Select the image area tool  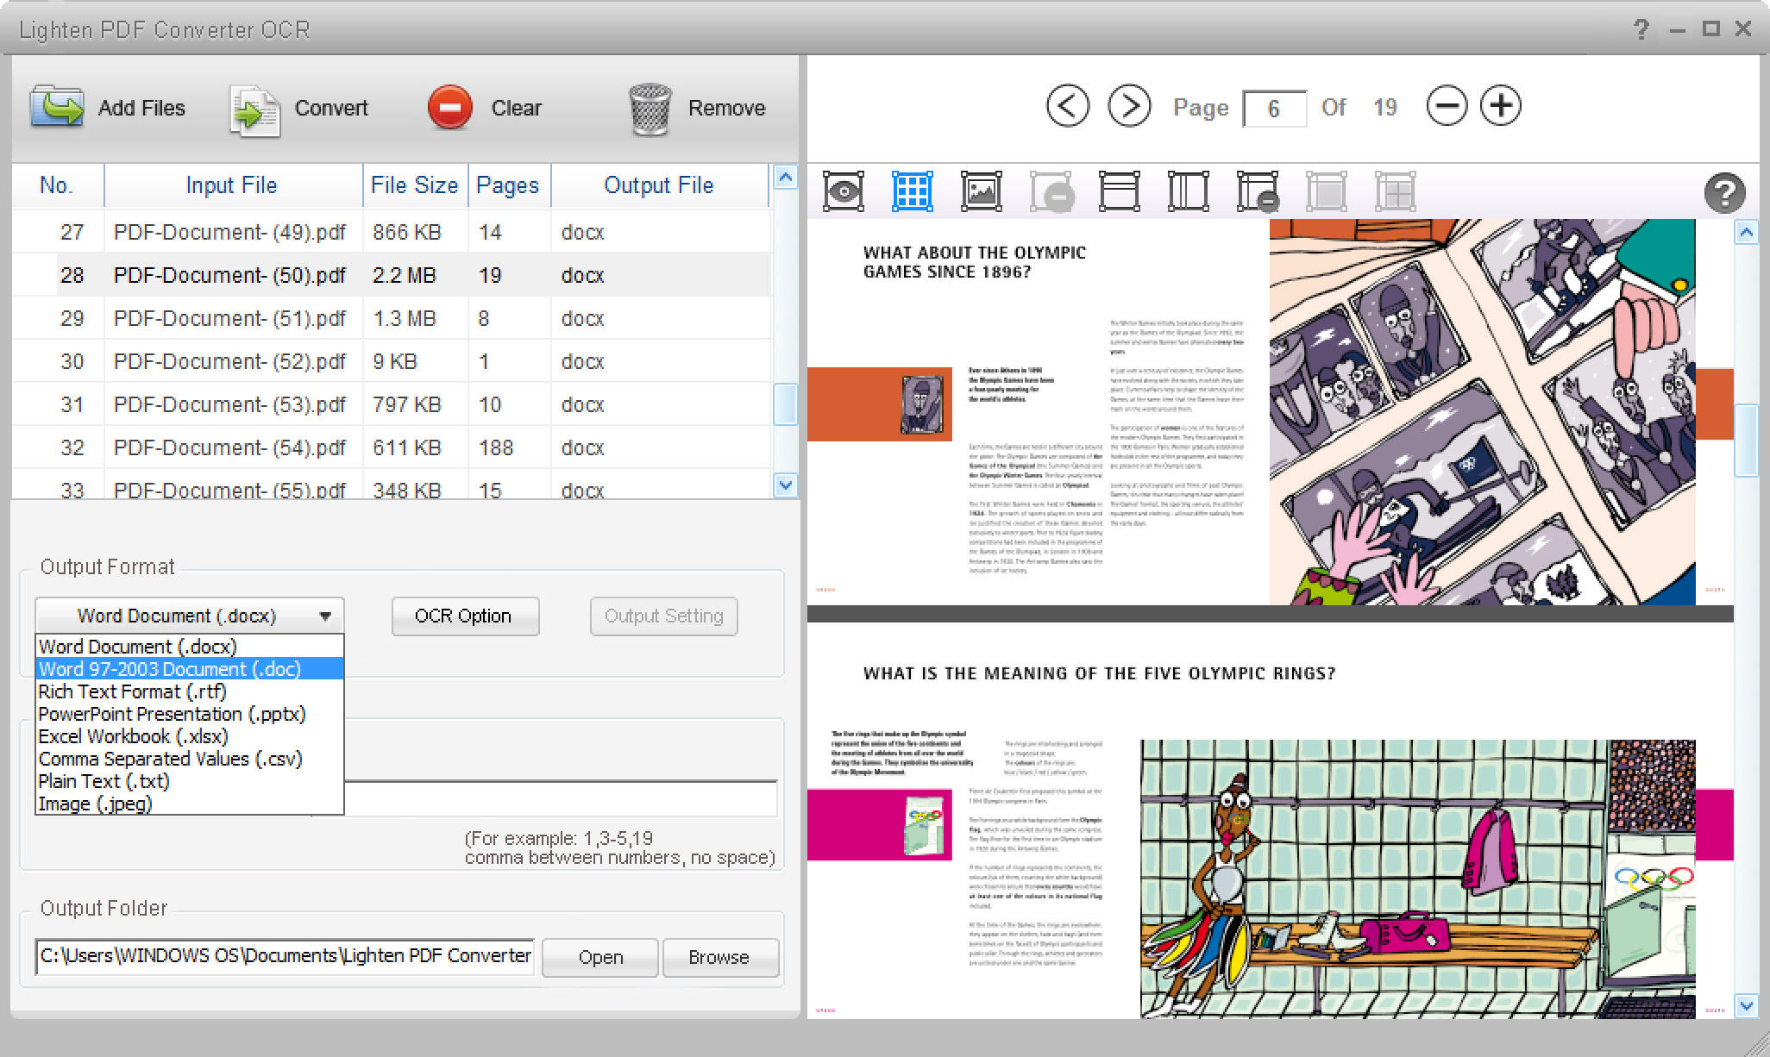coord(982,191)
